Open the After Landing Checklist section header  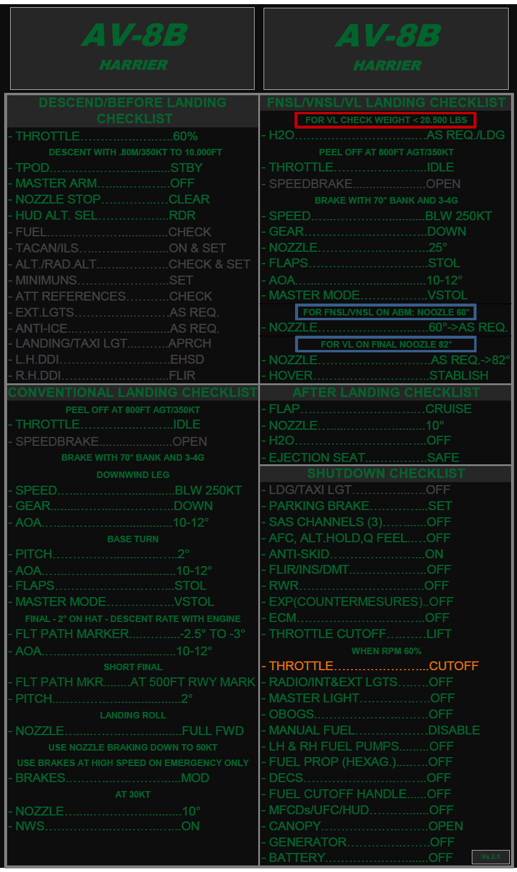point(386,392)
